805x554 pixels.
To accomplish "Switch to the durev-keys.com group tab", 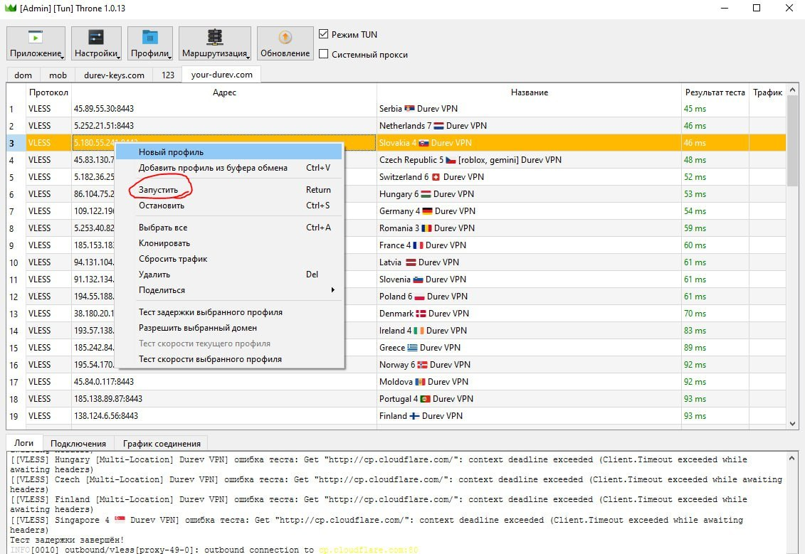I will coord(114,75).
